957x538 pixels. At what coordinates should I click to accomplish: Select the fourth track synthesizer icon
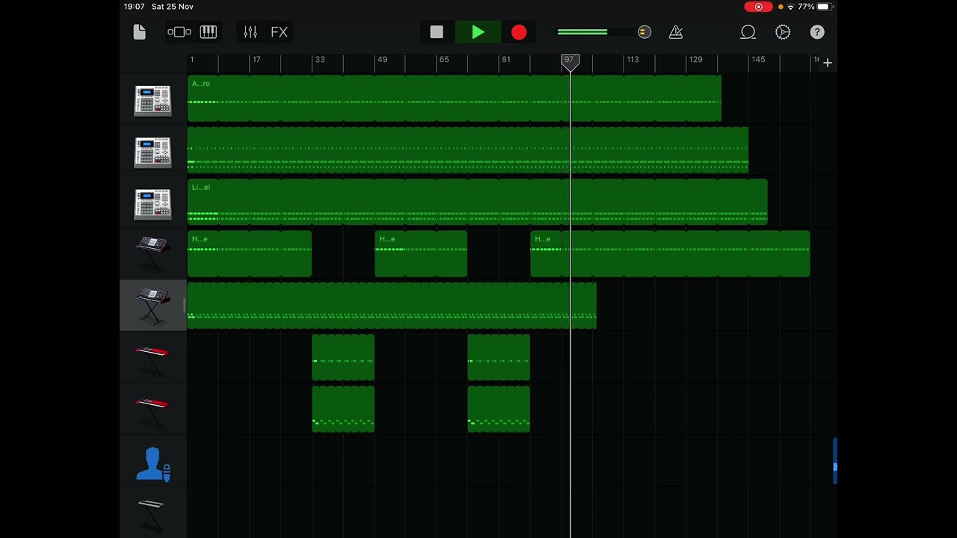coord(153,254)
